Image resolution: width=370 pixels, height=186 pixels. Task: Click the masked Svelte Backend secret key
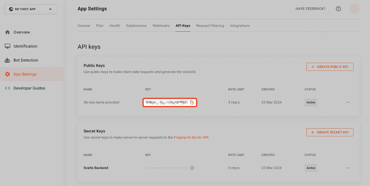tap(167, 168)
